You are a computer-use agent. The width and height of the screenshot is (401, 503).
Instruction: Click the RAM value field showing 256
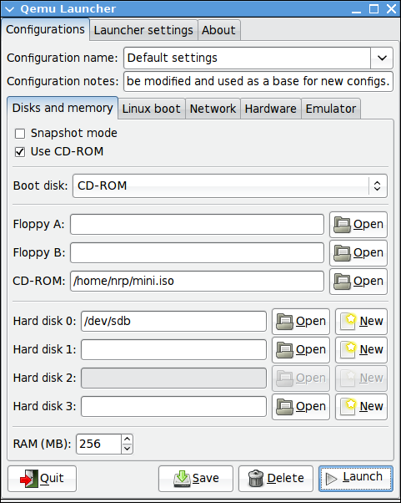[x=98, y=445]
